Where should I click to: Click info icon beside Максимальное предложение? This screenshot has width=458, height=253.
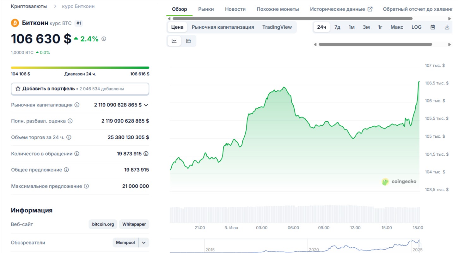(86, 186)
